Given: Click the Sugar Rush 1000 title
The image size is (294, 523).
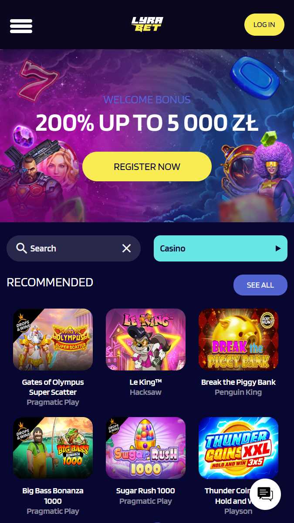Looking at the screenshot, I should pos(145,491).
